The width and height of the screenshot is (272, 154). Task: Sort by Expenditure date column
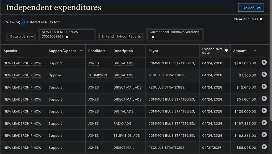pyautogui.click(x=226, y=51)
